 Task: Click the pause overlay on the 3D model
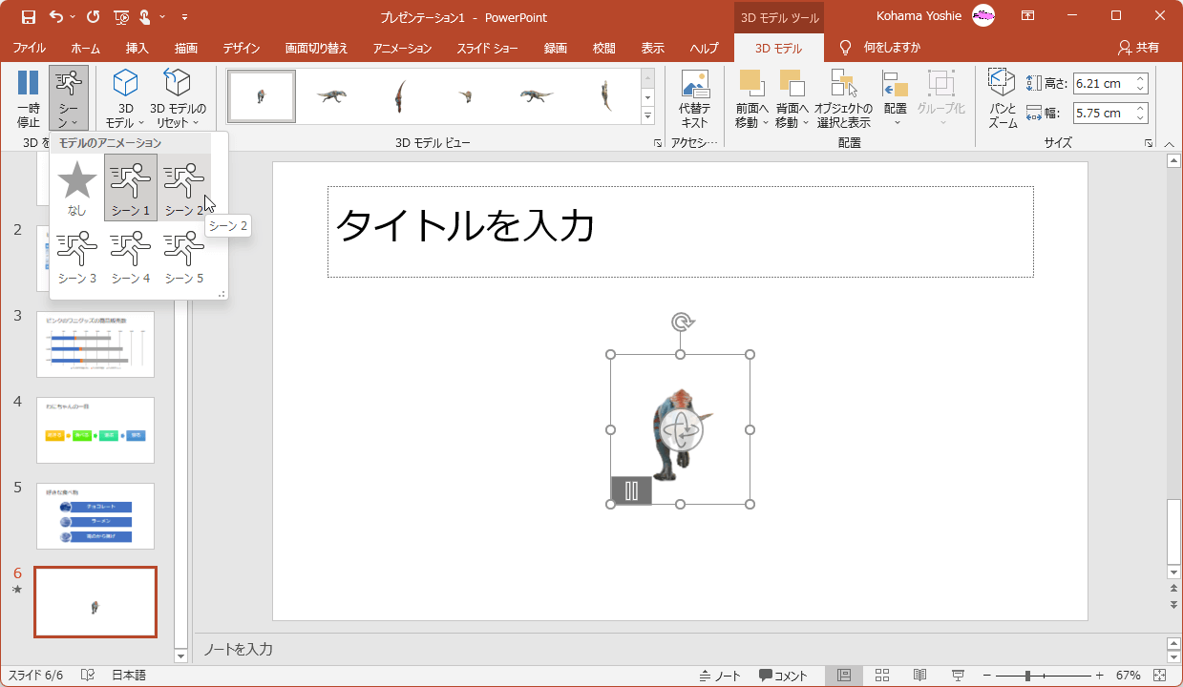coord(631,490)
